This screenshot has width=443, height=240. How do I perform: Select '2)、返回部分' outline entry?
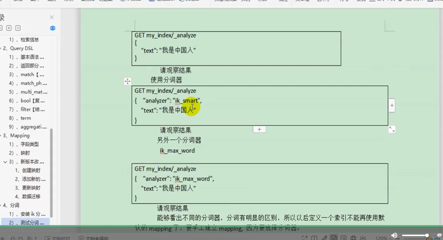[27, 66]
